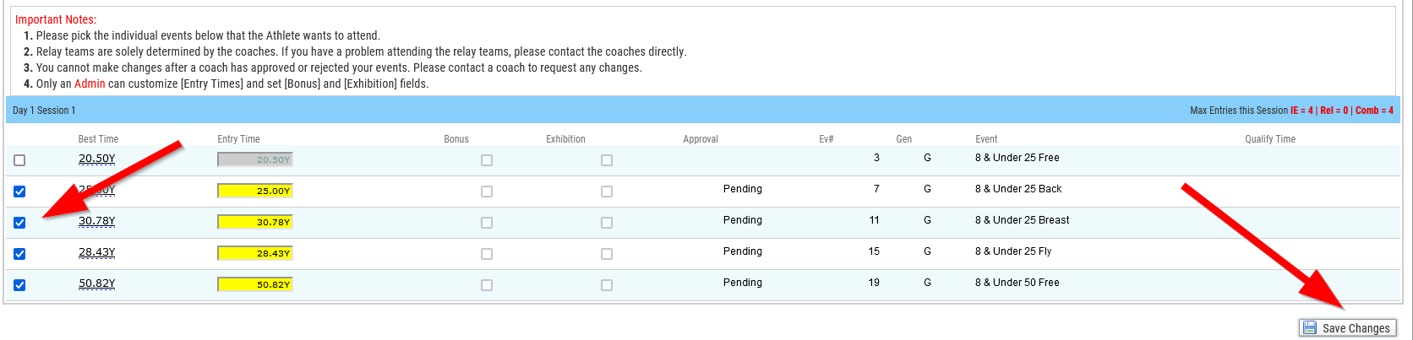Enable Exhibition for 8 & Under 25 Breast
The height and width of the screenshot is (340, 1413).
[x=607, y=223]
